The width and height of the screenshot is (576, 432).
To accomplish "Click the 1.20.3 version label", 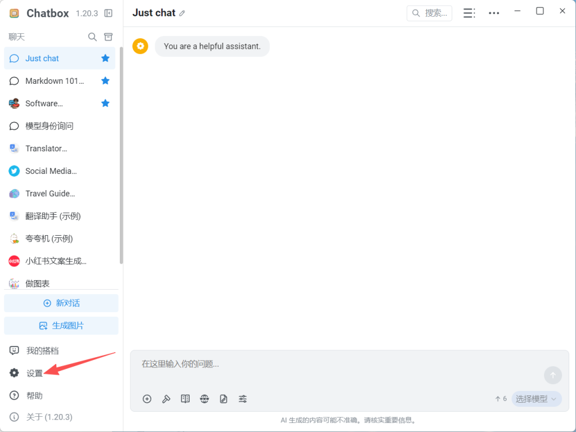I will pyautogui.click(x=87, y=13).
